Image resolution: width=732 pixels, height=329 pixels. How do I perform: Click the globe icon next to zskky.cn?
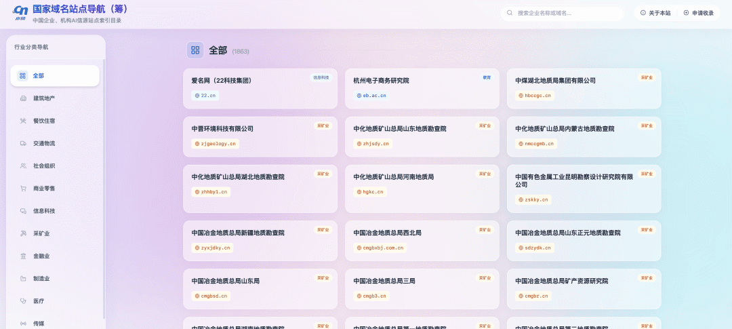point(521,199)
